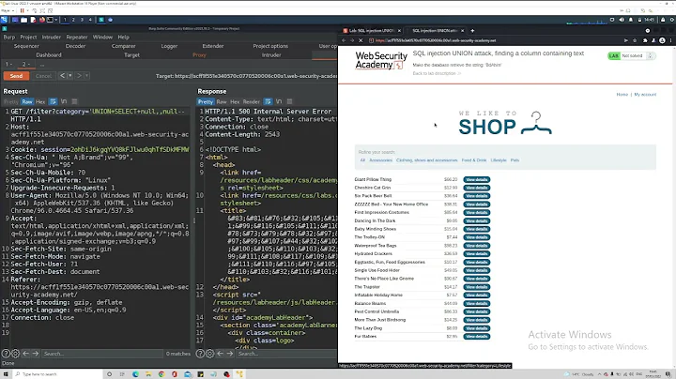Click the browser address bar URL
The image size is (676, 379).
coord(436,40)
